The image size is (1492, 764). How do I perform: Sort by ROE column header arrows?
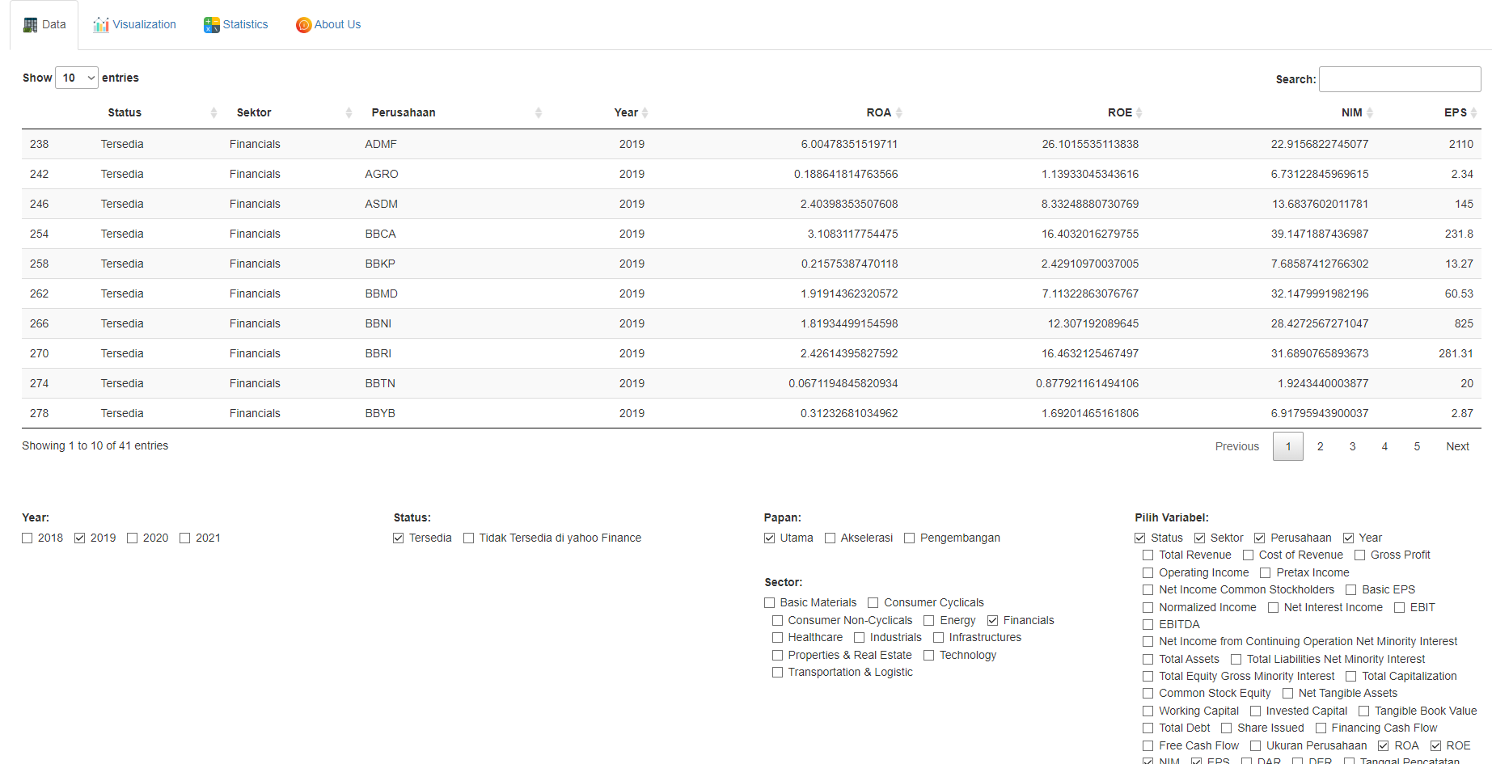click(1139, 113)
